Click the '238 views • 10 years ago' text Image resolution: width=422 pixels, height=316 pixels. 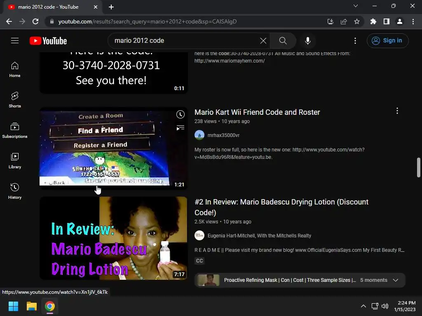coord(222,121)
